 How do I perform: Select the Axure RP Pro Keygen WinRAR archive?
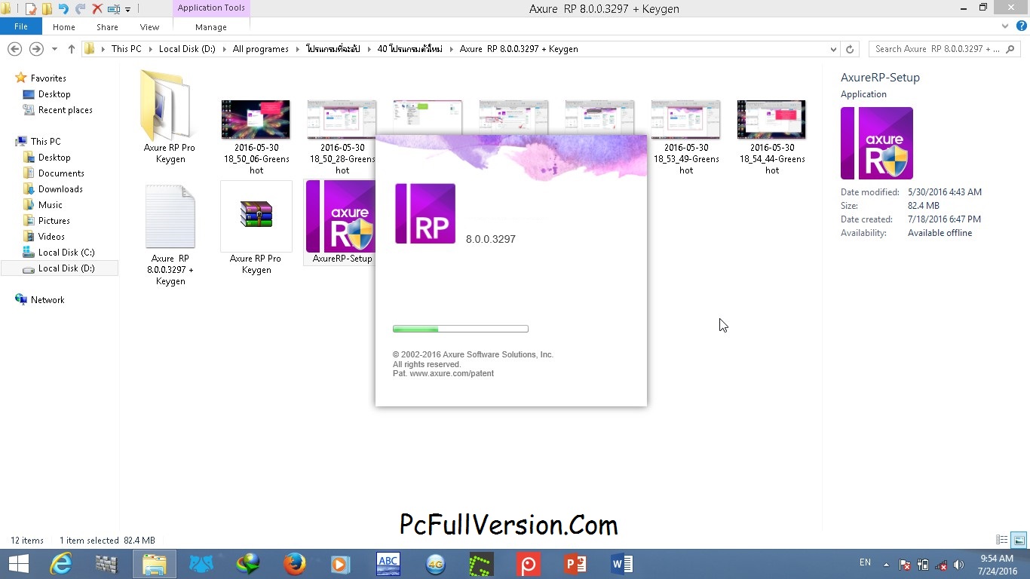256,228
